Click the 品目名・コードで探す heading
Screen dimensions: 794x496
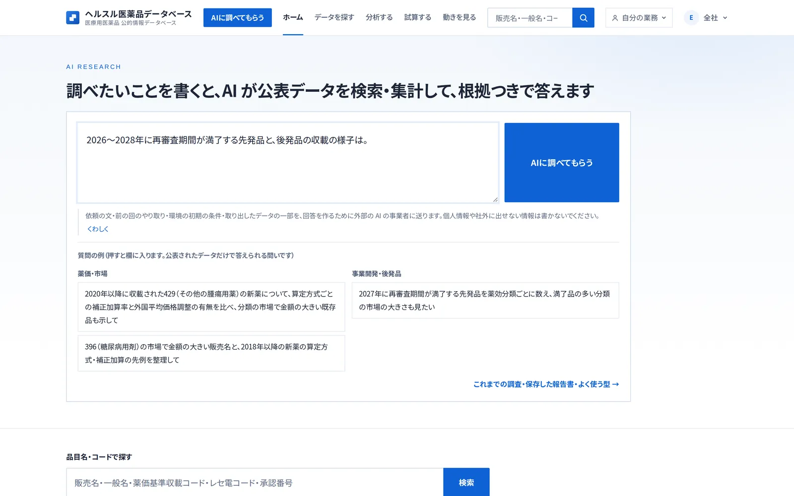pyautogui.click(x=99, y=457)
